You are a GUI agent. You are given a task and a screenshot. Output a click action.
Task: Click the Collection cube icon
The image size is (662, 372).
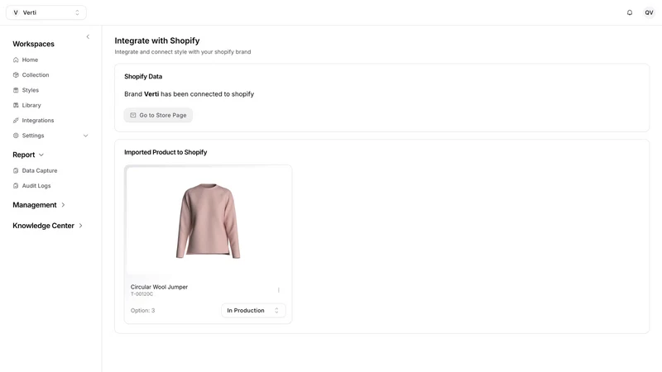coord(16,75)
